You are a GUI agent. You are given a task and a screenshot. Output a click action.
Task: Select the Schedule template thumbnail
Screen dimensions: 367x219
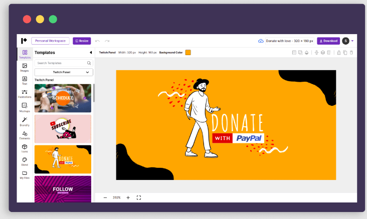point(63,98)
